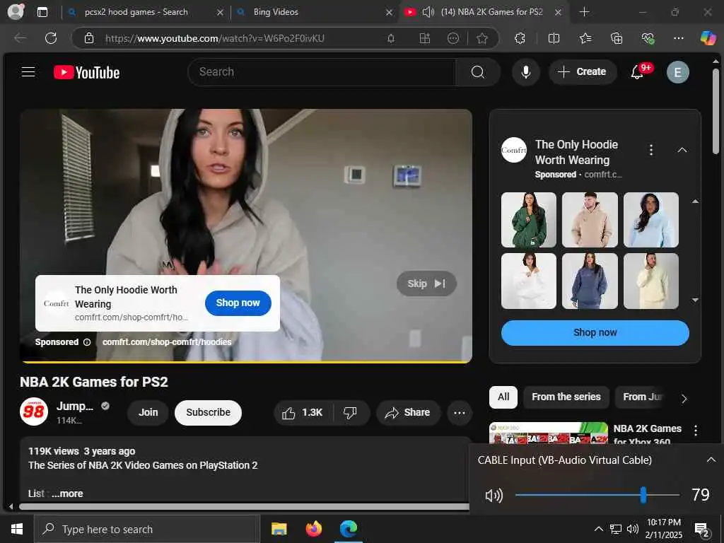Add this page to favorites star
The height and width of the screenshot is (543, 724).
[482, 38]
